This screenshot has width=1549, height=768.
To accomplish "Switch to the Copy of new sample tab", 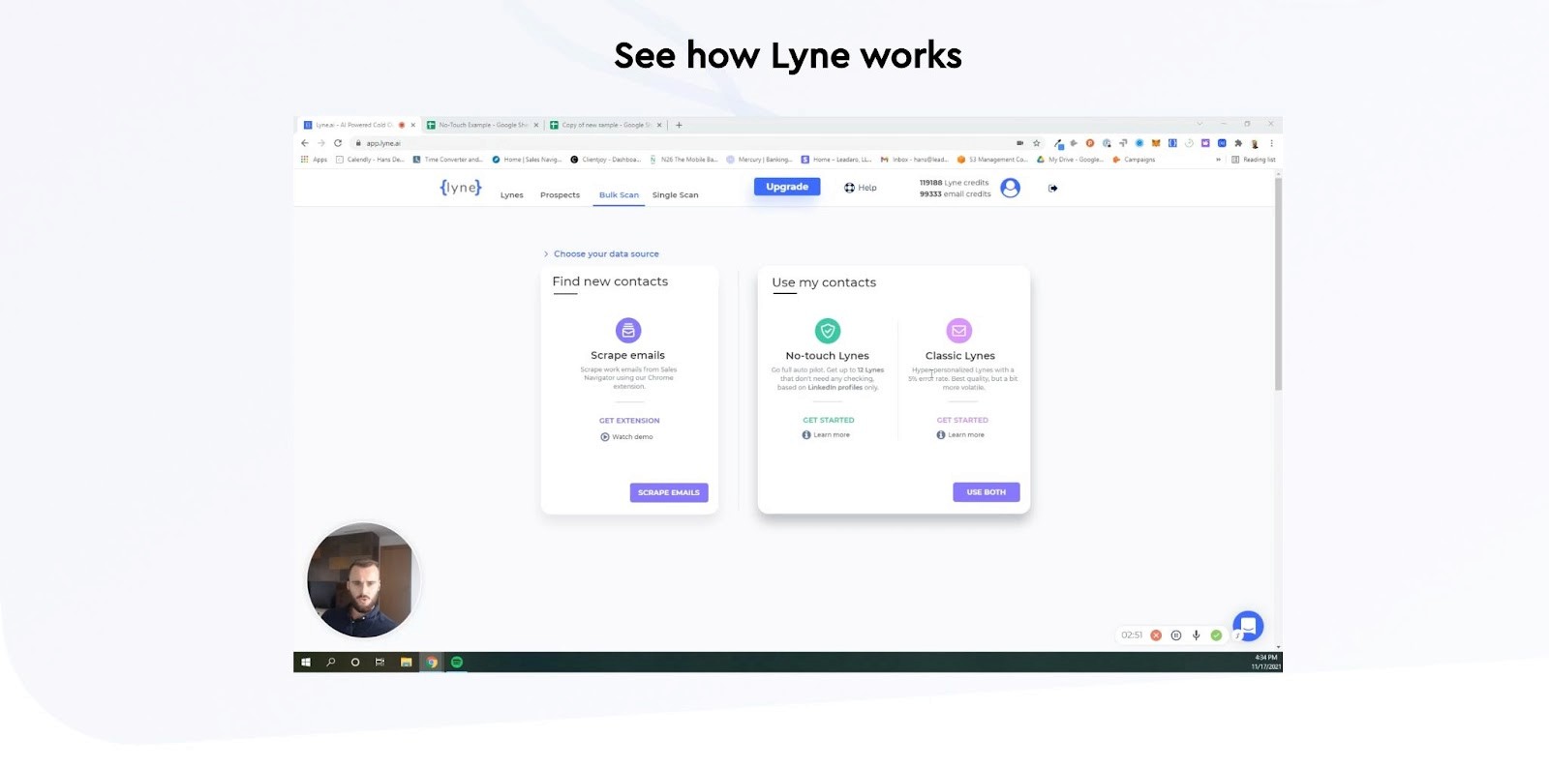I will tap(606, 125).
